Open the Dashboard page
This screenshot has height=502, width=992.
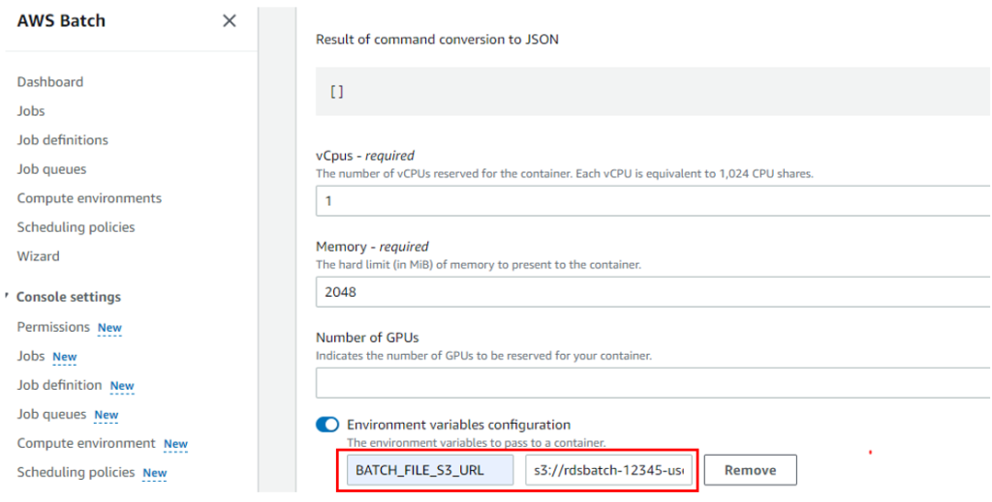click(49, 82)
